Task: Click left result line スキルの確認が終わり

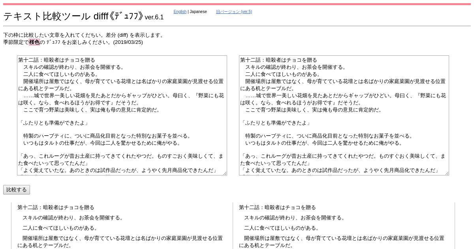Action: coord(73,218)
